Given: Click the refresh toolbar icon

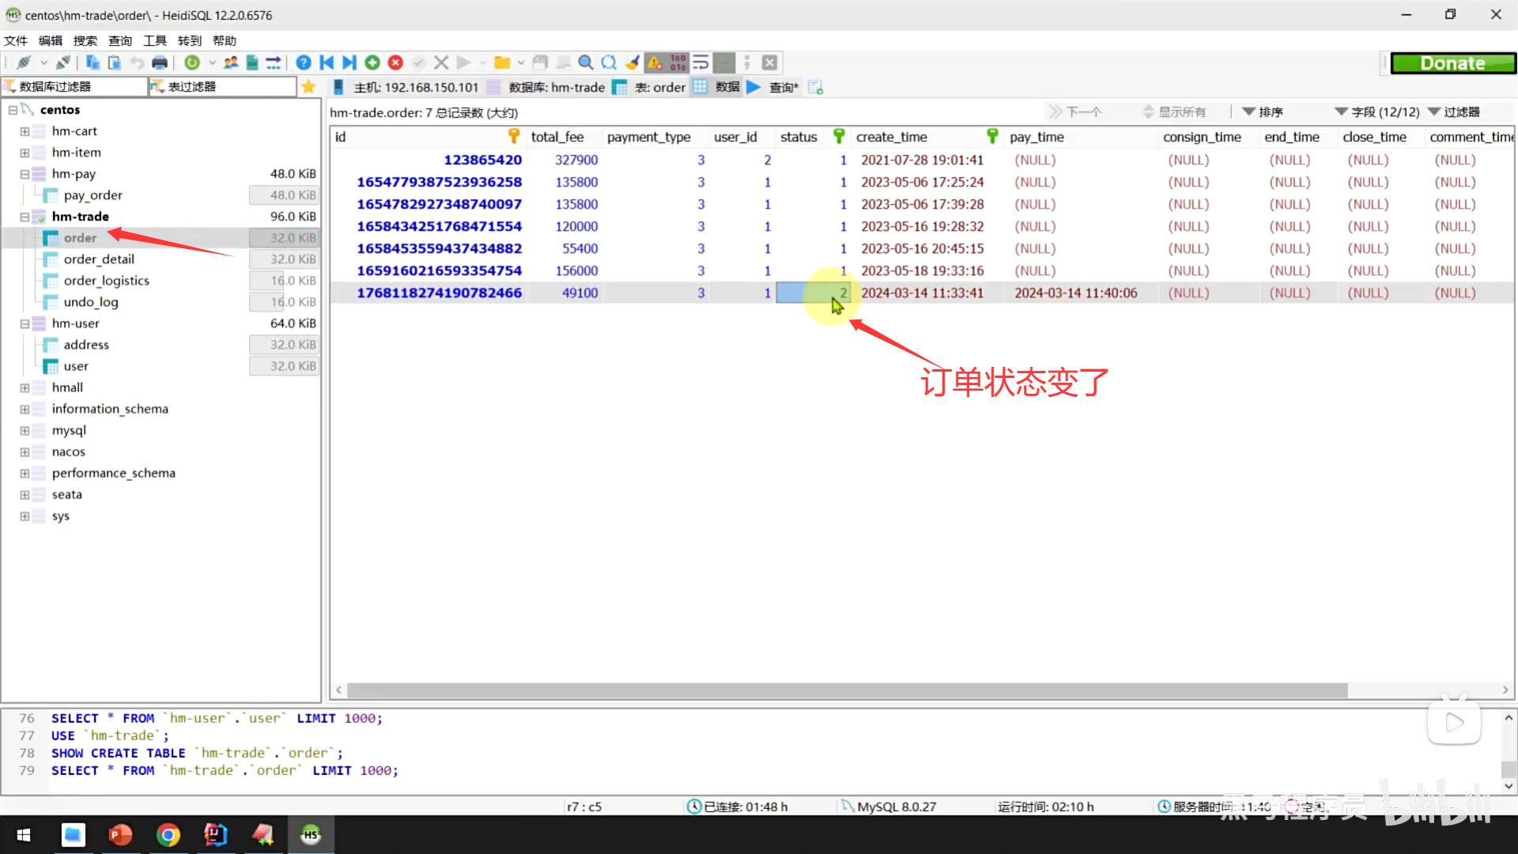Looking at the screenshot, I should point(191,62).
